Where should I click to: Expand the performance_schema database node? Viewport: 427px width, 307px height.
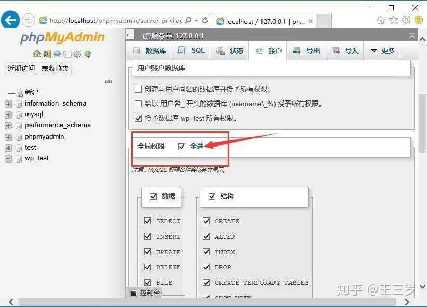pos(8,126)
